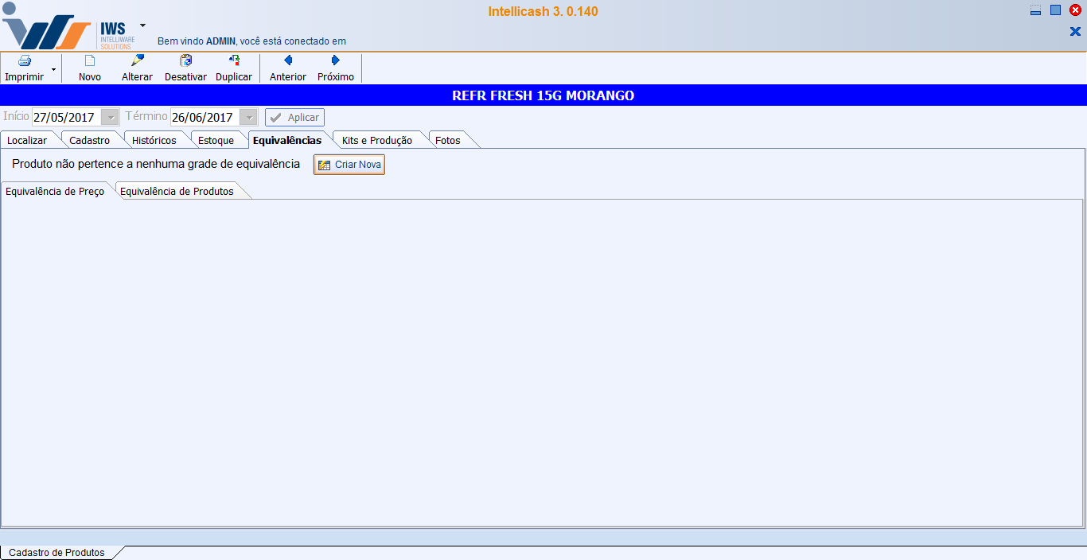1087x560 pixels.
Task: Click the Duplicar toolbar icon
Action: [x=234, y=60]
